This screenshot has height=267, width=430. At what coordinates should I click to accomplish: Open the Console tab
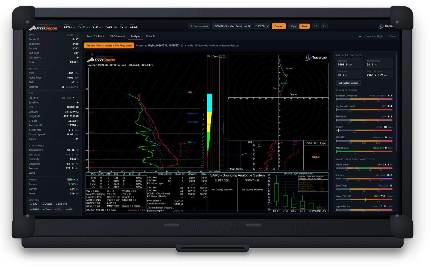[150, 36]
